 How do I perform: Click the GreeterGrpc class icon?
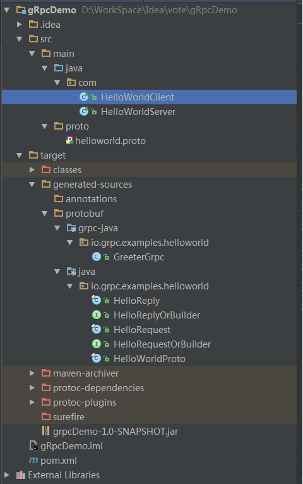97,257
